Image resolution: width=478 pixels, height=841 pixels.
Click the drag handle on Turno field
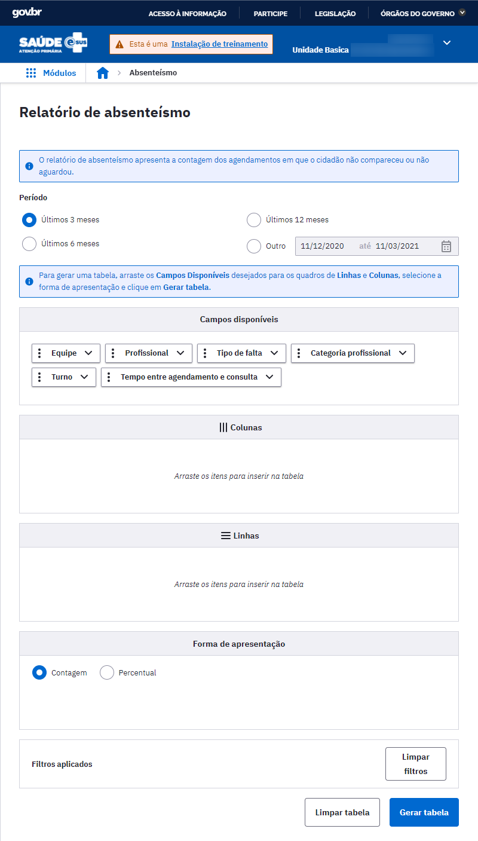(39, 377)
